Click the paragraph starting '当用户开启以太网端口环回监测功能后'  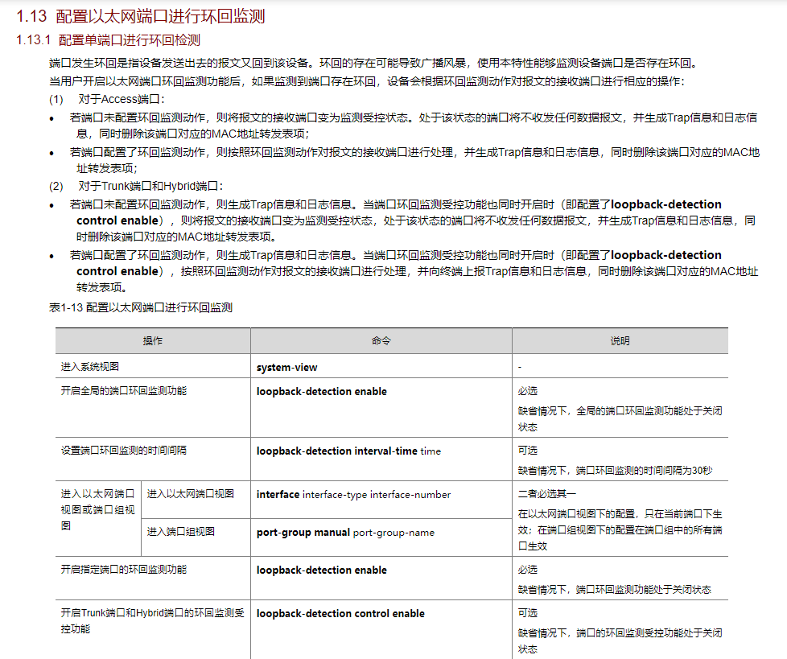point(367,81)
